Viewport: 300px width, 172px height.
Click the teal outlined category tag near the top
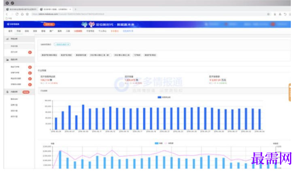[x=62, y=44]
